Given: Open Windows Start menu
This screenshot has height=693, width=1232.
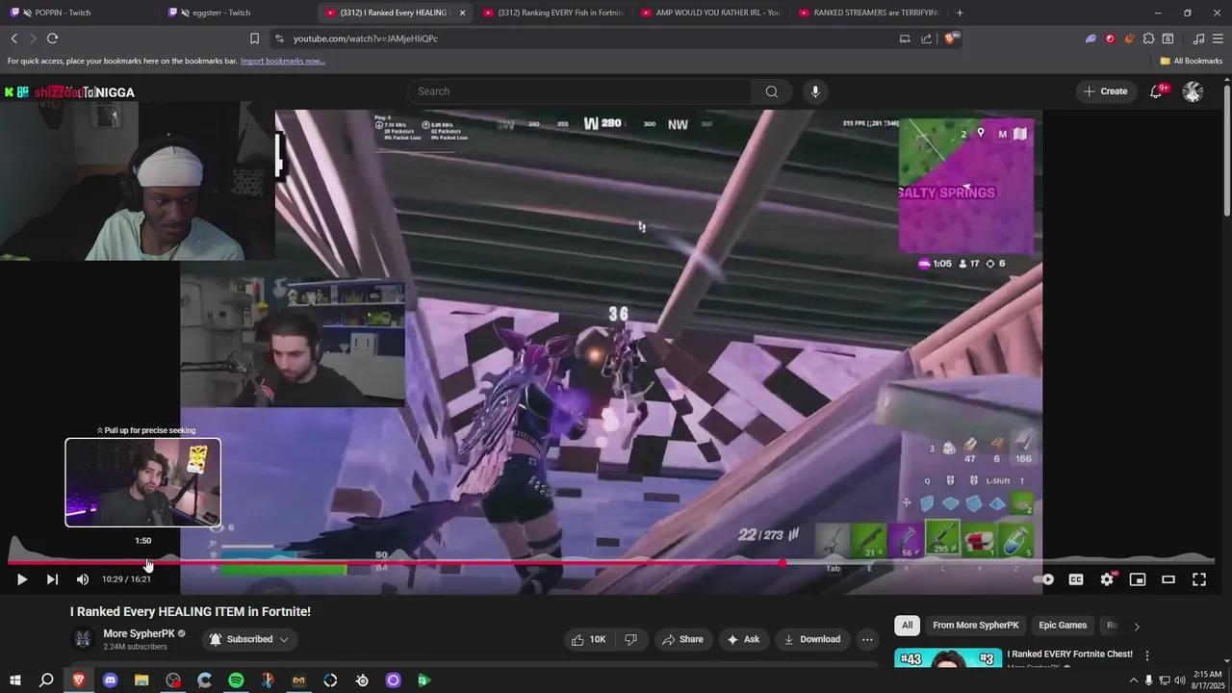Looking at the screenshot, I should [15, 680].
